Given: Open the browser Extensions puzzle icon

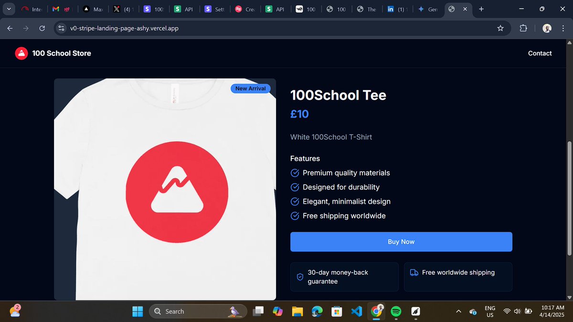Looking at the screenshot, I should pyautogui.click(x=523, y=28).
